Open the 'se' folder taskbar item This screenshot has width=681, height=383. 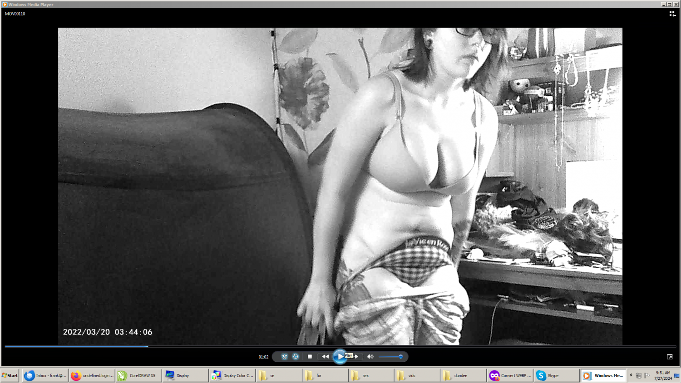(279, 375)
